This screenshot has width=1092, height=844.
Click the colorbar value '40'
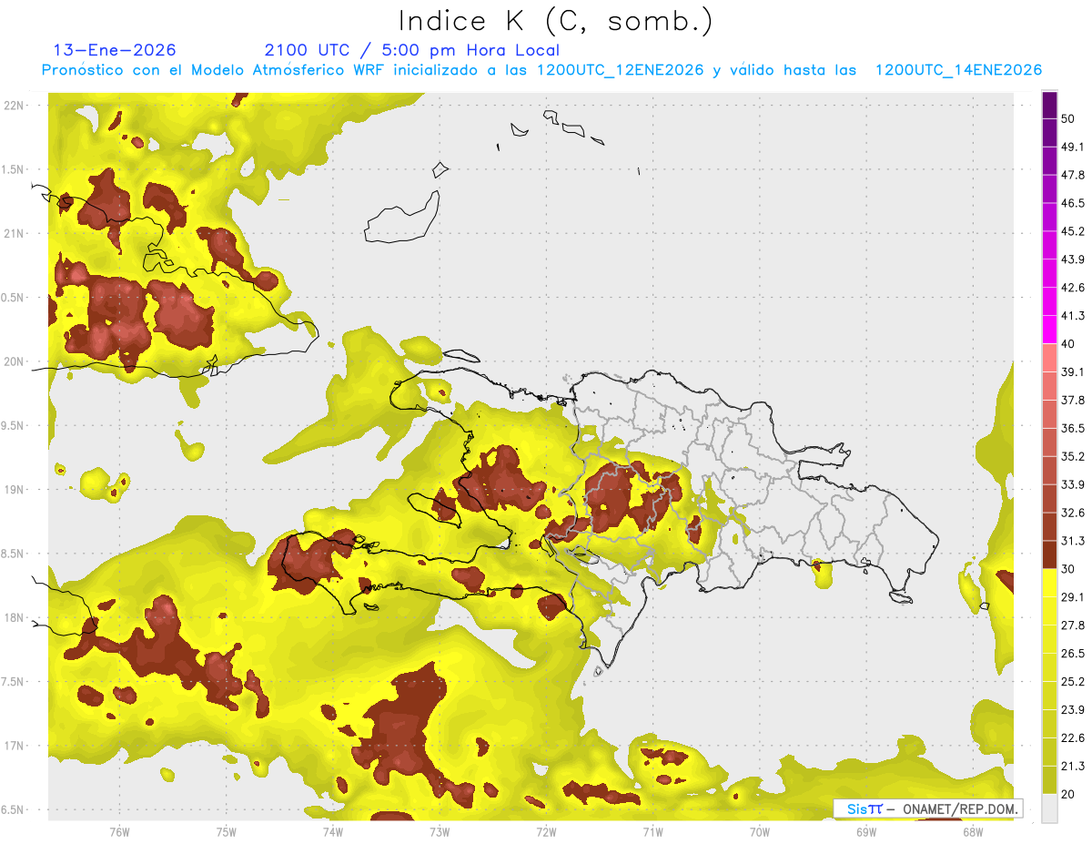click(1068, 344)
